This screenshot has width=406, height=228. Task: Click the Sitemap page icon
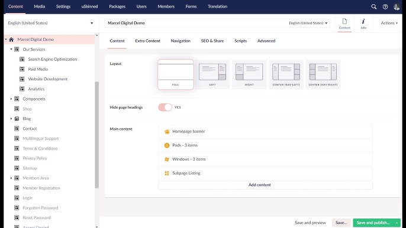pyautogui.click(x=17, y=168)
